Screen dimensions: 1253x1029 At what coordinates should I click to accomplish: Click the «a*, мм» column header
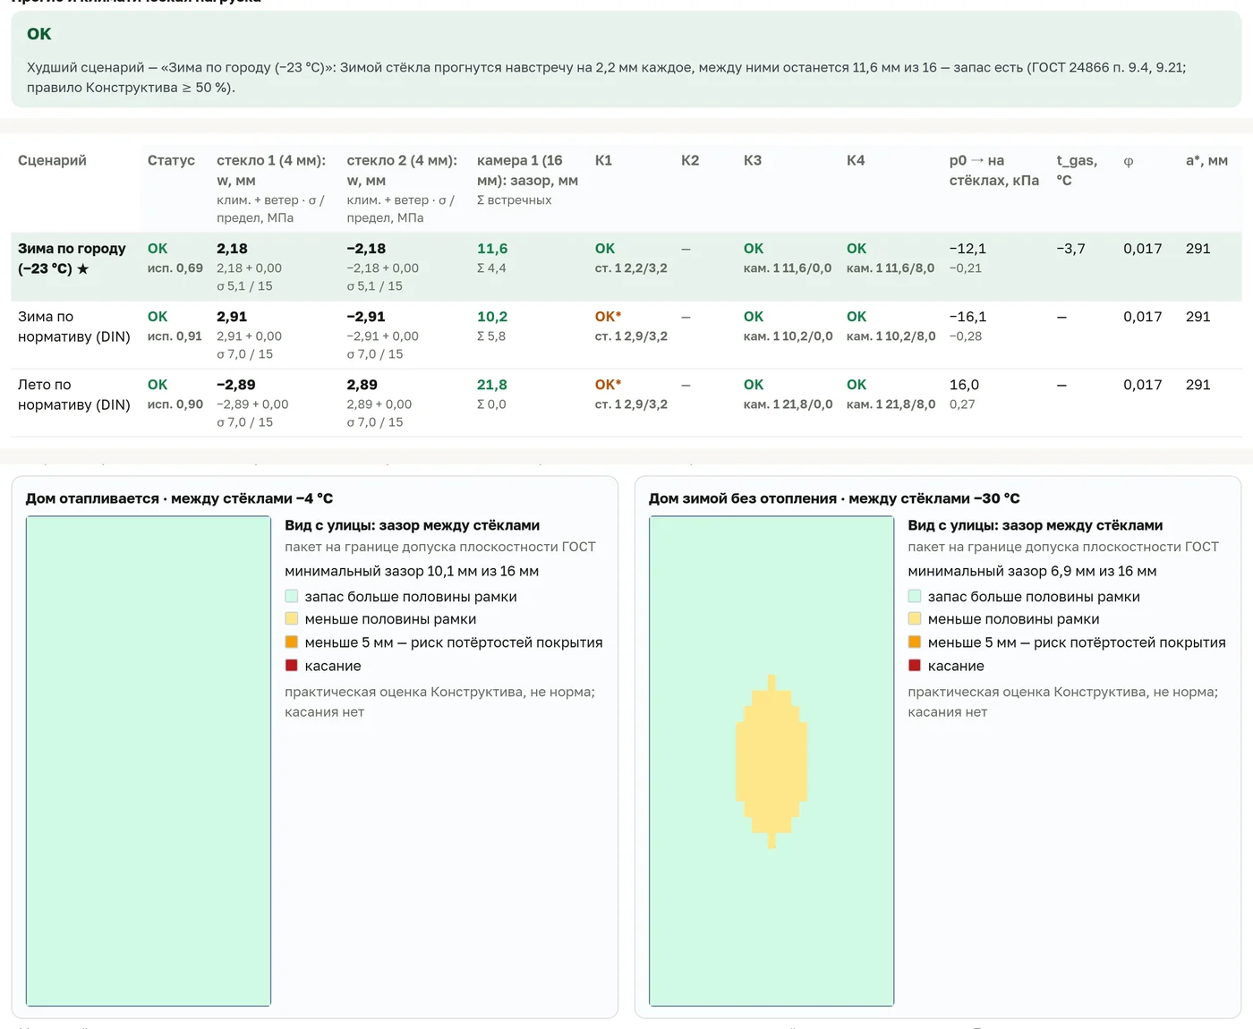[1206, 160]
